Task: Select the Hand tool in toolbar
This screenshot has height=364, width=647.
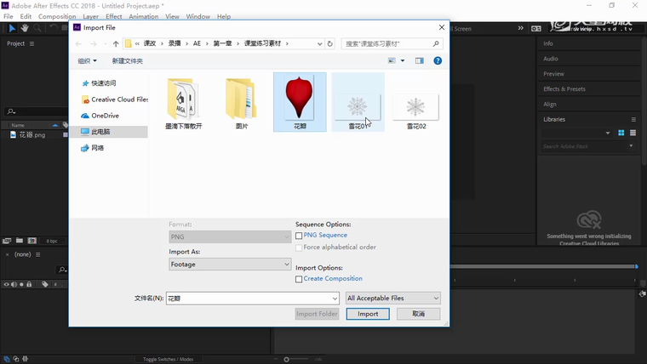Action: point(25,28)
